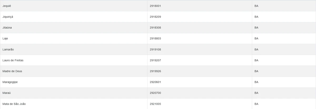The height and width of the screenshot is (109, 316).
Task: Select the Lauro de Freitas cell
Action: point(13,60)
